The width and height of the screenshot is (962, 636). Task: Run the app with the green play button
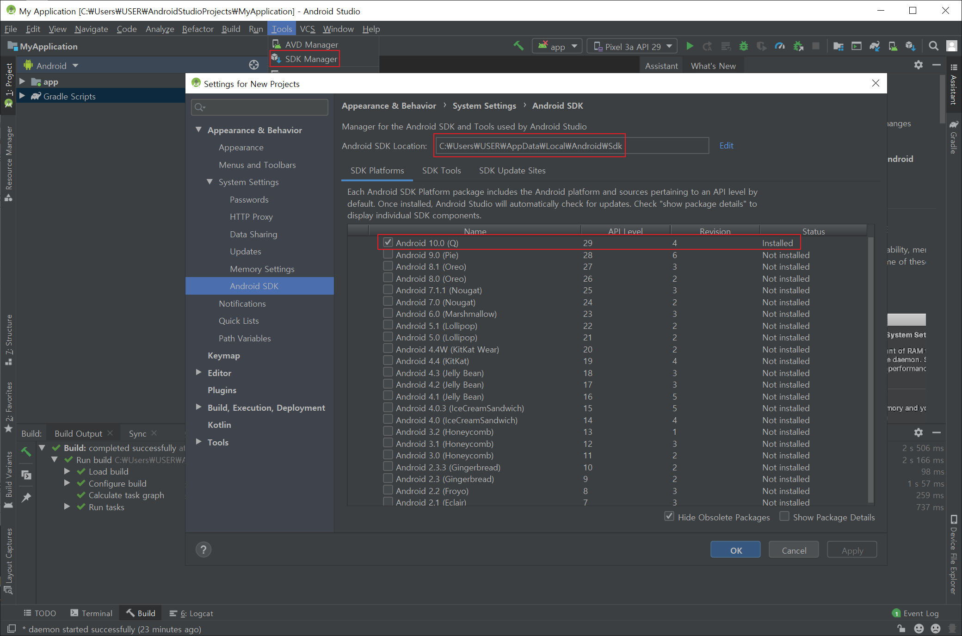(690, 46)
